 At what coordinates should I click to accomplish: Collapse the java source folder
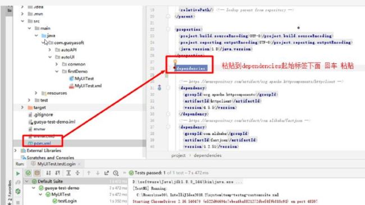click(36, 35)
